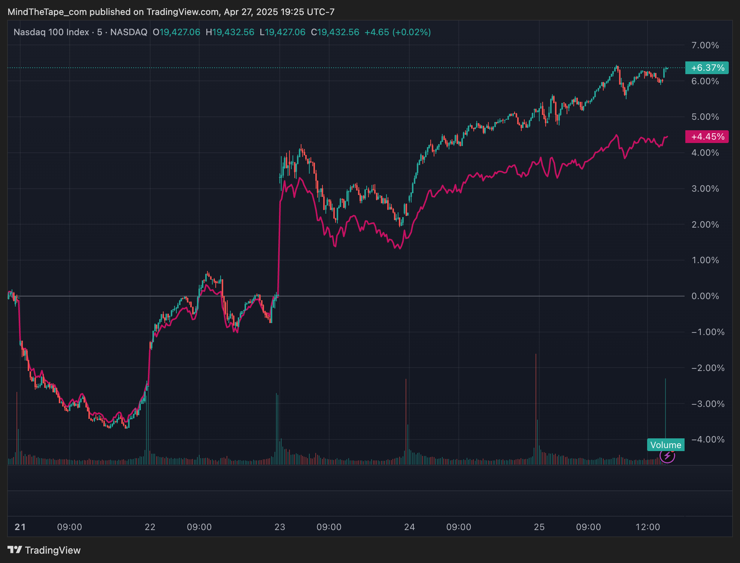Select date label 24 on time axis
The width and height of the screenshot is (740, 563).
[x=409, y=527]
